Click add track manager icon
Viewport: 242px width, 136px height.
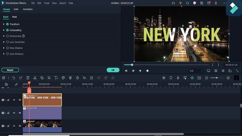tap(6, 85)
